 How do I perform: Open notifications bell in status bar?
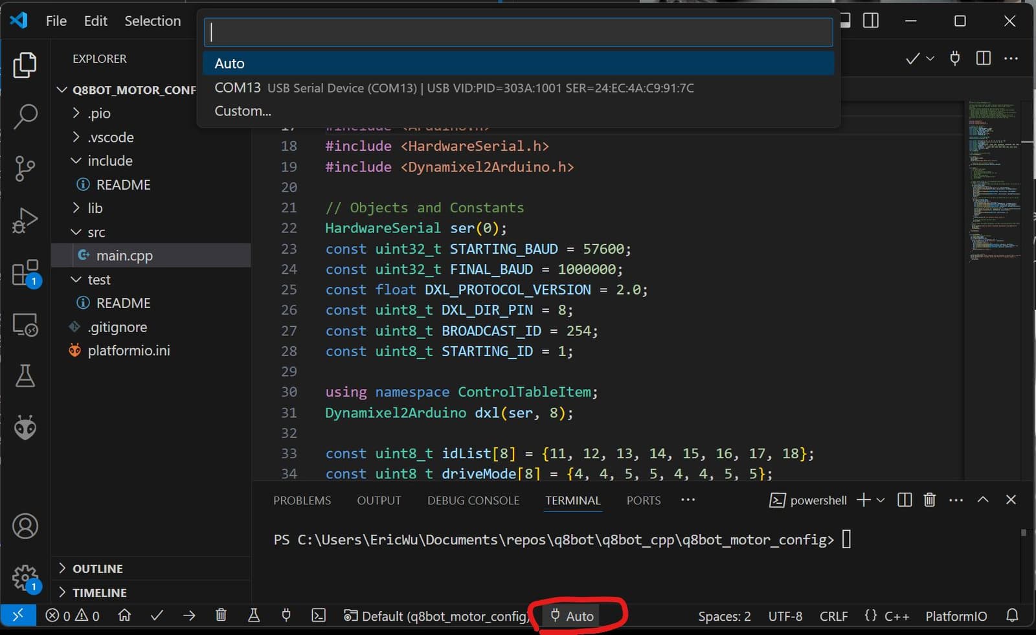(x=1012, y=616)
